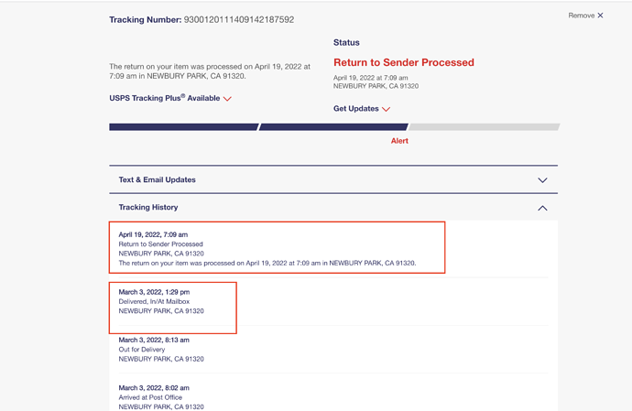Select the Delivered, In/At Mailbox entry
Screen dimensions: 632x411
pos(154,301)
